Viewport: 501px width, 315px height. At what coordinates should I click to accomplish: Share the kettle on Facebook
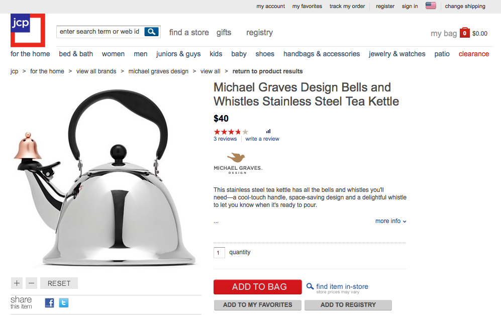point(49,302)
